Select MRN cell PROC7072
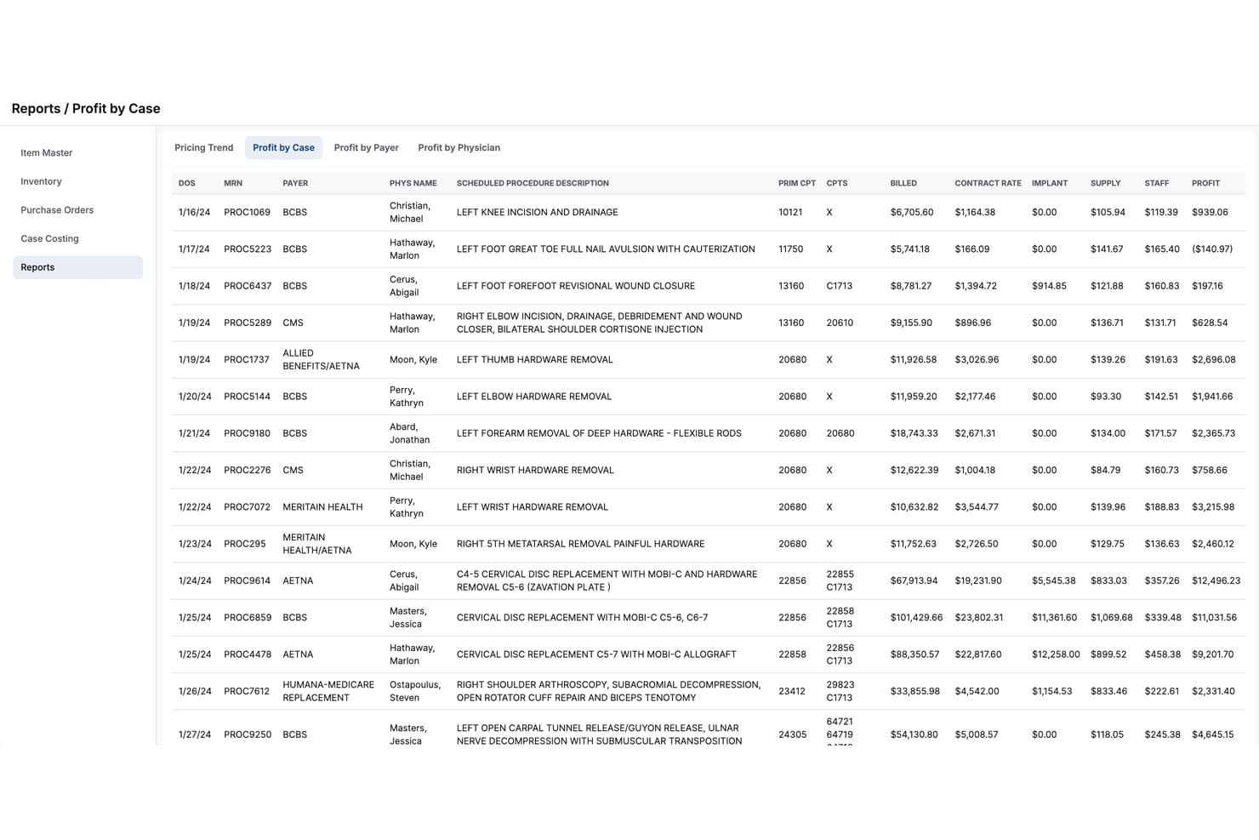The image size is (1259, 840). pos(247,507)
